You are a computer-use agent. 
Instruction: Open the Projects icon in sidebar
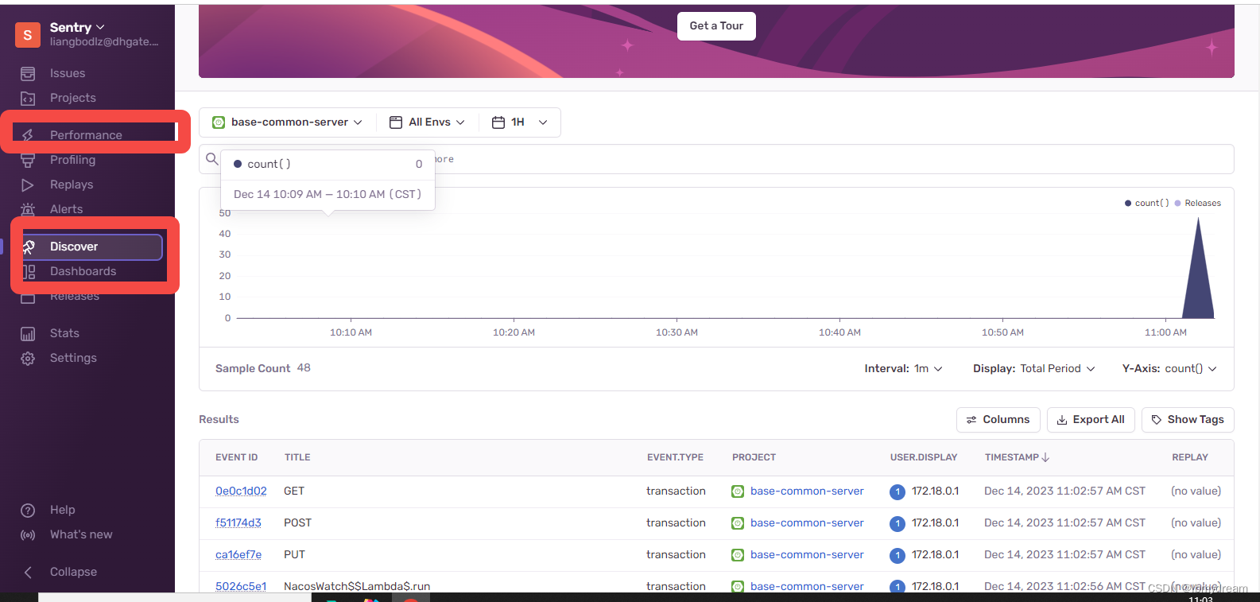(28, 99)
